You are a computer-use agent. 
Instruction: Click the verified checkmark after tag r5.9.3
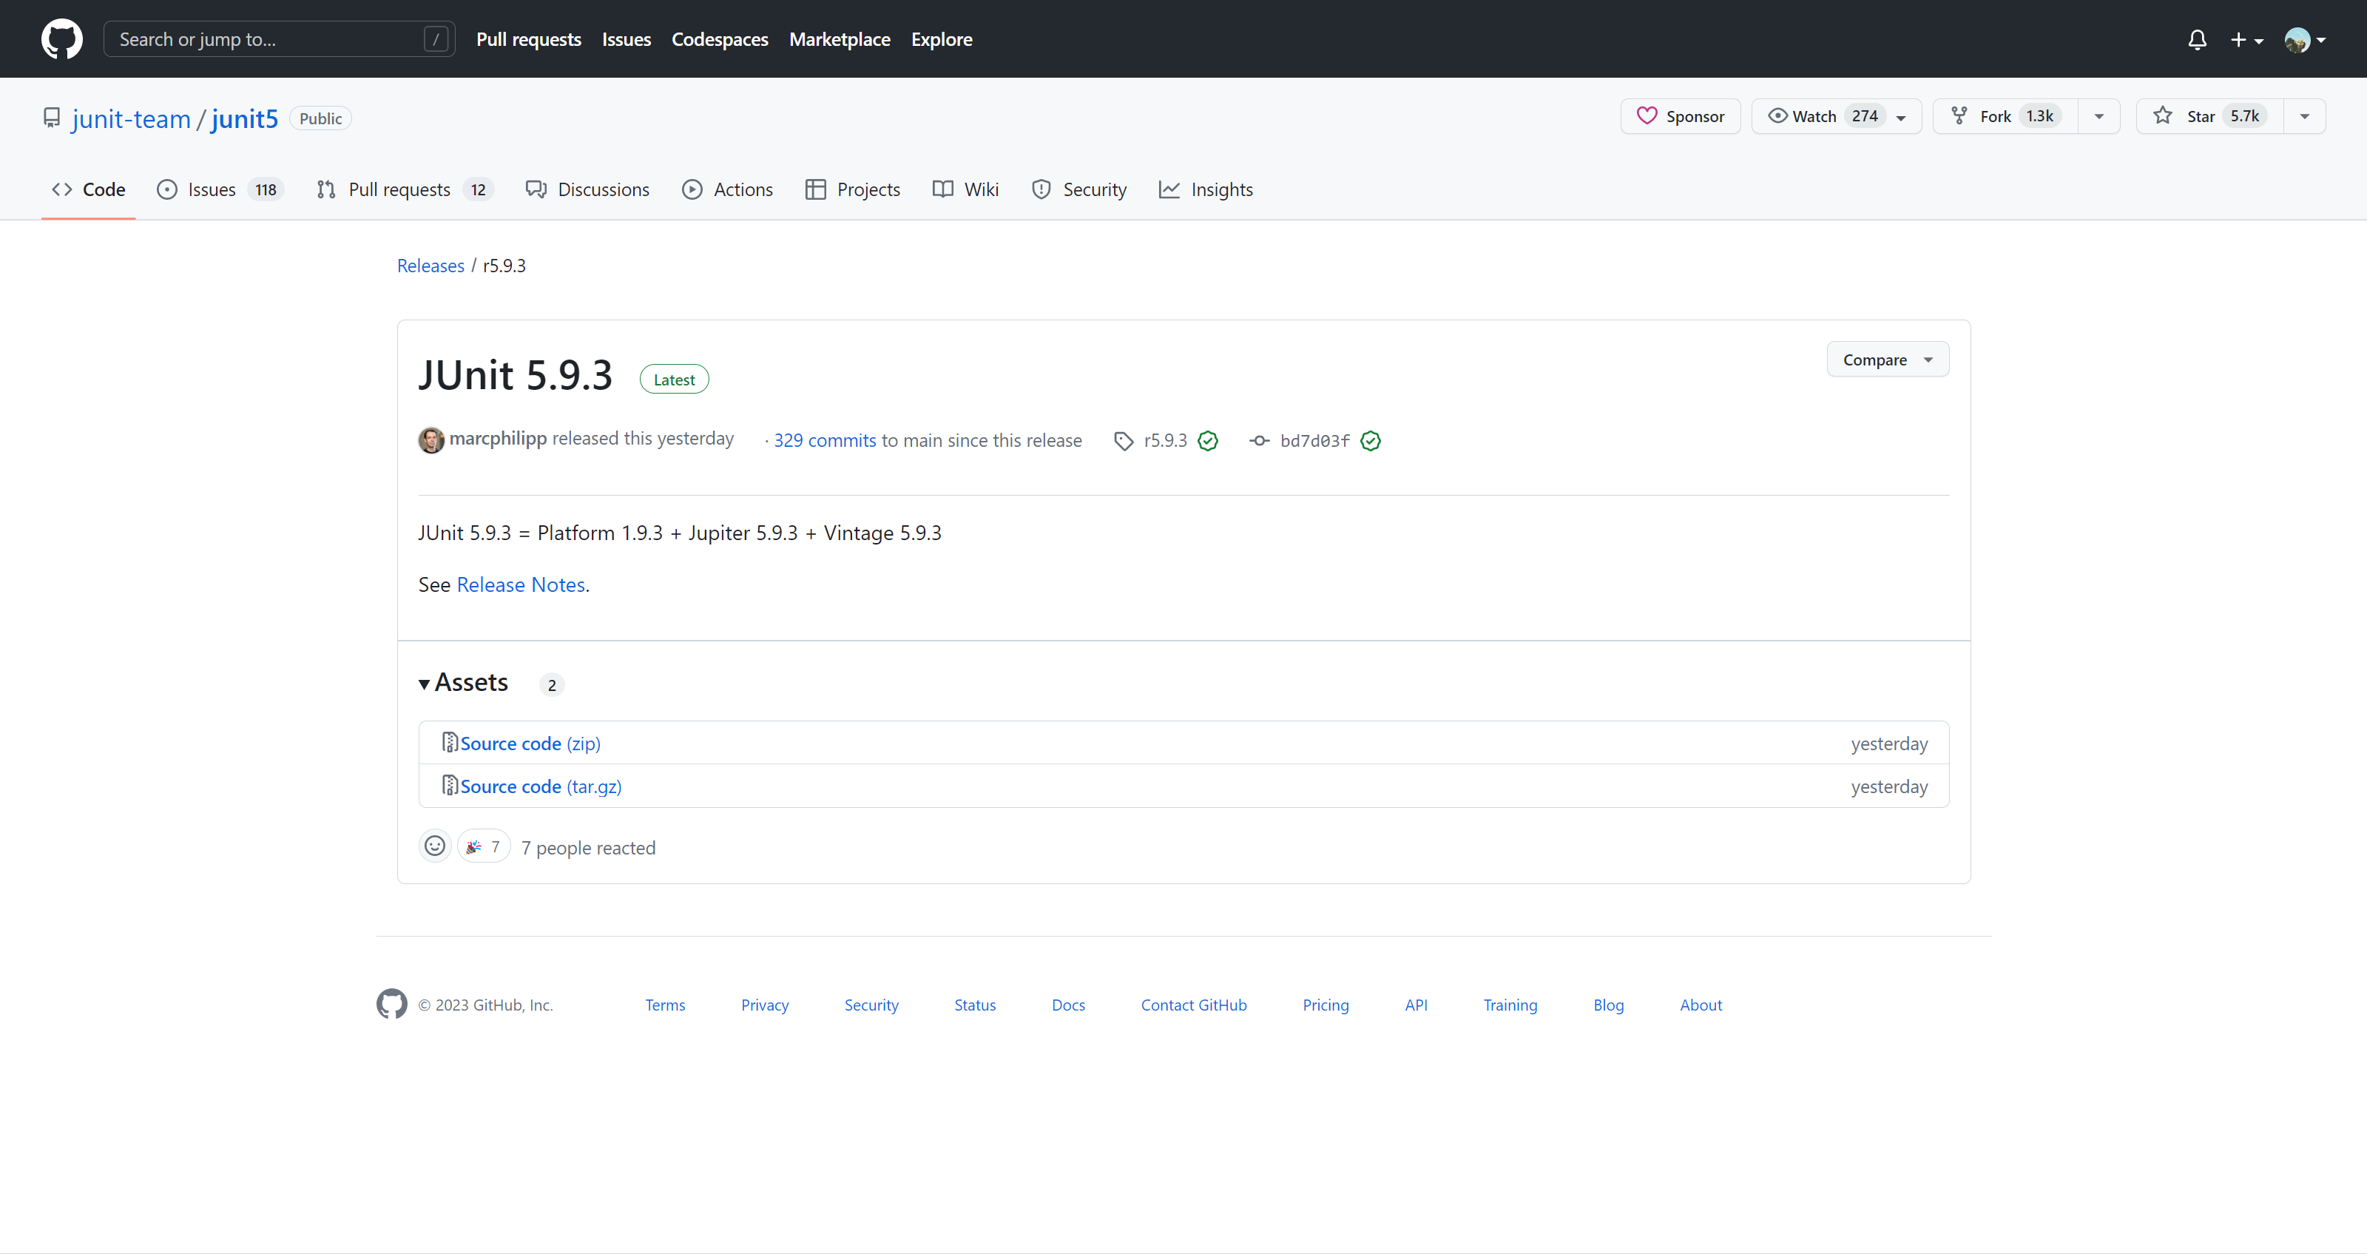(x=1207, y=441)
